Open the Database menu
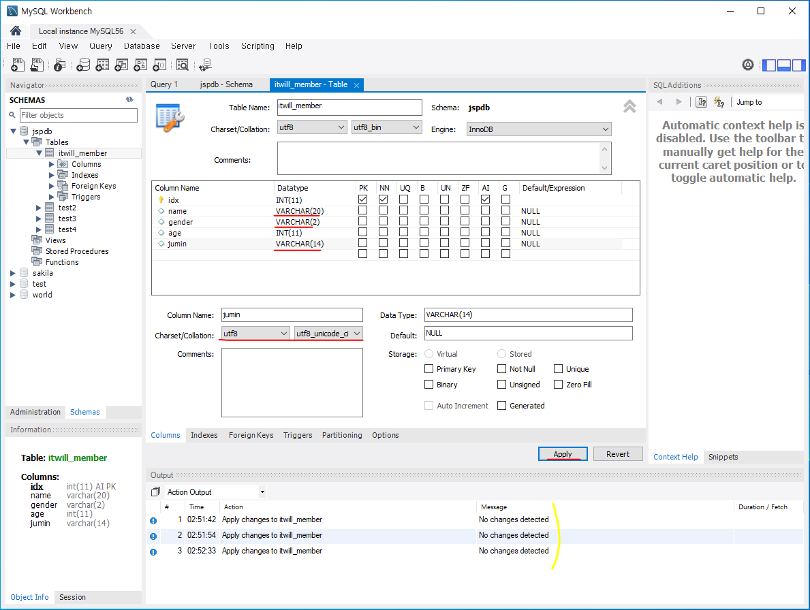The height and width of the screenshot is (610, 810). click(x=142, y=46)
